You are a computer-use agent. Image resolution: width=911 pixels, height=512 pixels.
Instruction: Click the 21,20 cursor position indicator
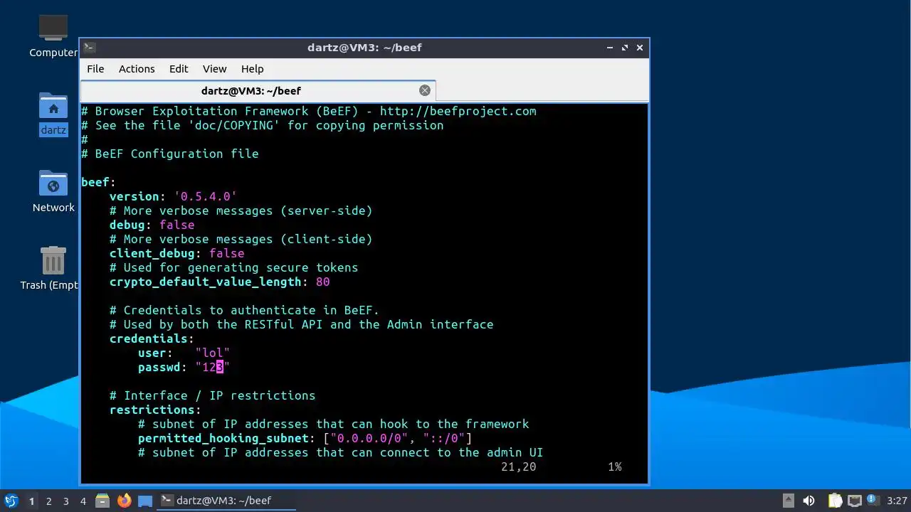(x=518, y=467)
